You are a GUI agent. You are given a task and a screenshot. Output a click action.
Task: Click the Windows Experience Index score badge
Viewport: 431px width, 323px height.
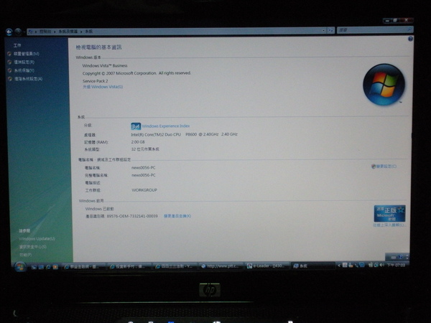[136, 126]
